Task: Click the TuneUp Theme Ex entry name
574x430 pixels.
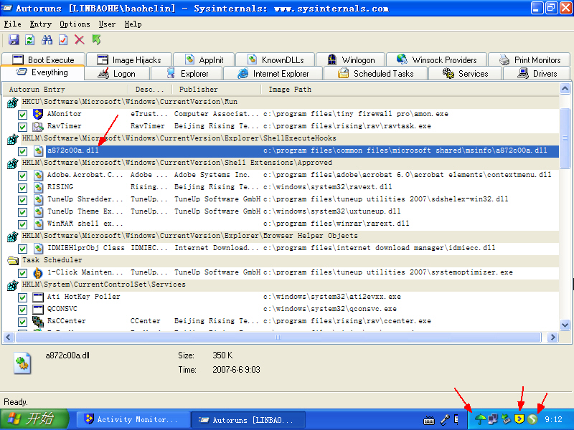Action: [85, 211]
